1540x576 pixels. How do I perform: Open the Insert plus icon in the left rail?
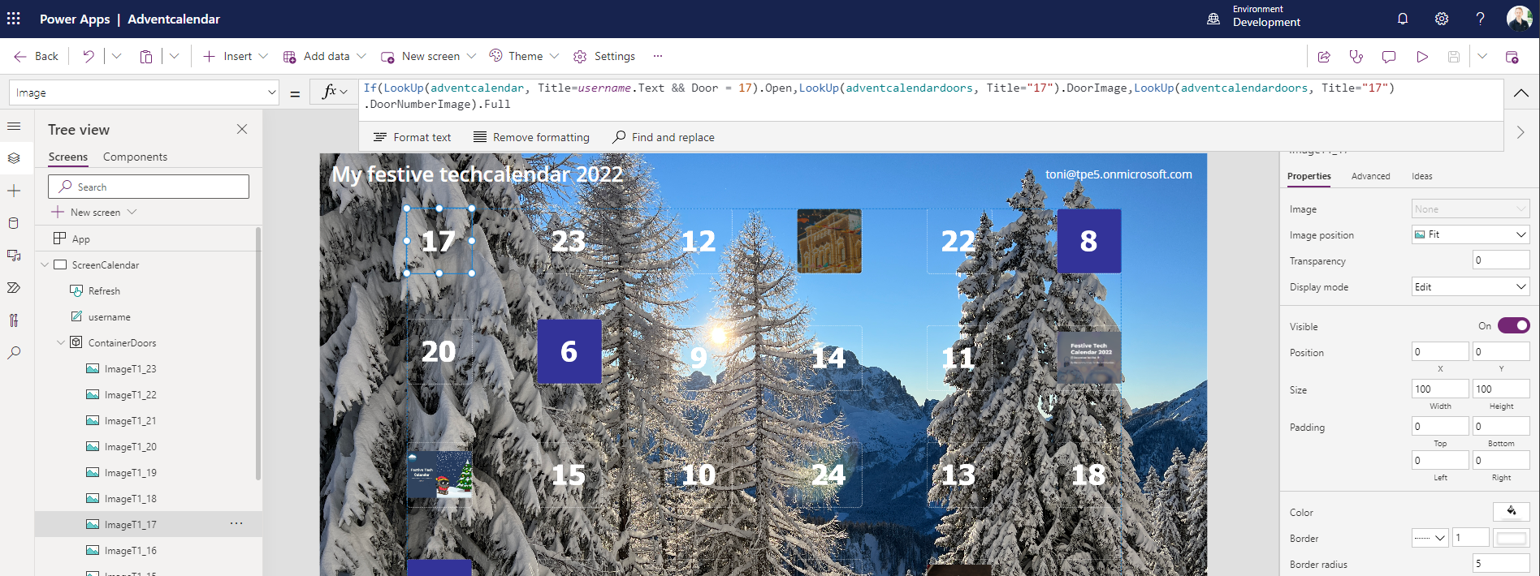tap(14, 191)
